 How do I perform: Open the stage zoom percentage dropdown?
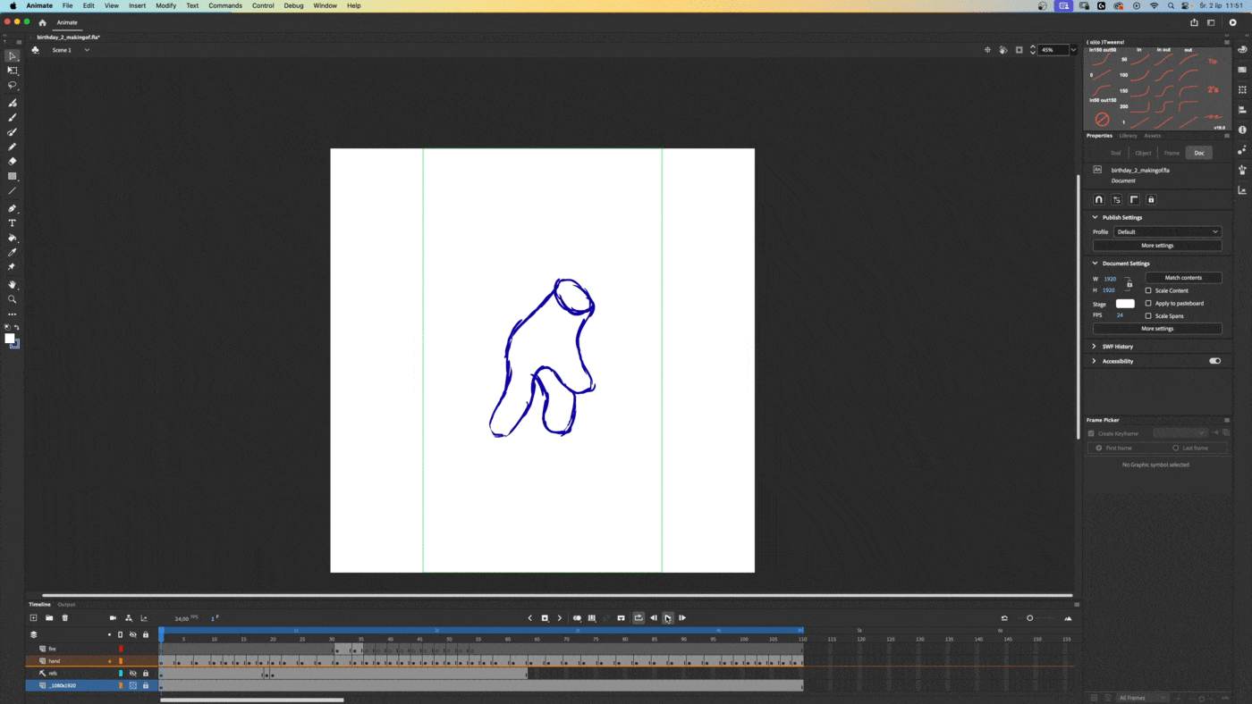1073,50
